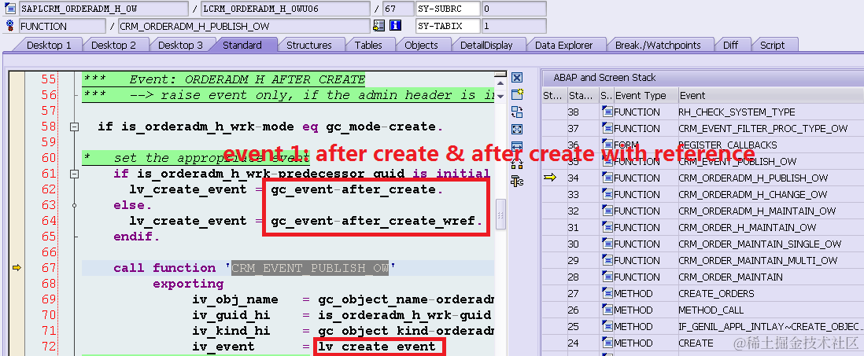Click the gear icon before FUNCTION field
Screen dimensions: 864x356
(x=9, y=25)
